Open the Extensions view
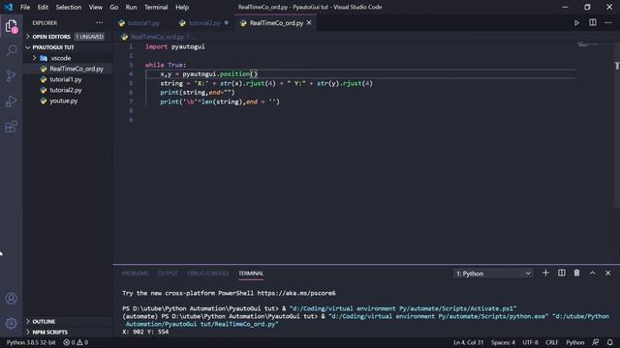620x348 pixels. (x=11, y=127)
